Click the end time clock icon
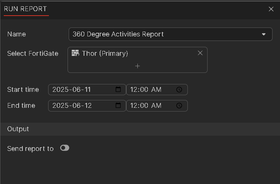The height and width of the screenshot is (184, 280). tap(179, 106)
